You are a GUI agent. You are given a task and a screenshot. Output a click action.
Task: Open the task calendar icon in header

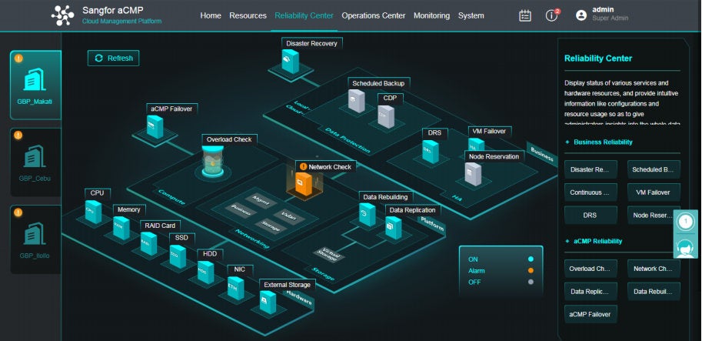tap(524, 15)
